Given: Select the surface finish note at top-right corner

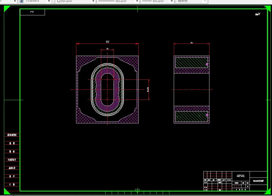Looking at the screenshot, I should (258, 14).
